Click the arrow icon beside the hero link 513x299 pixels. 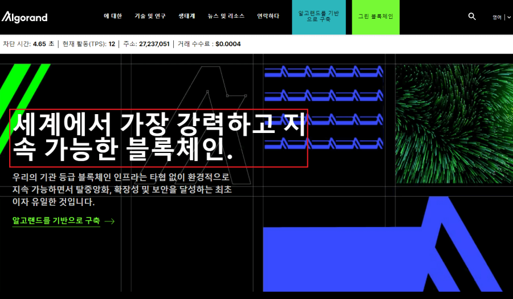point(109,221)
